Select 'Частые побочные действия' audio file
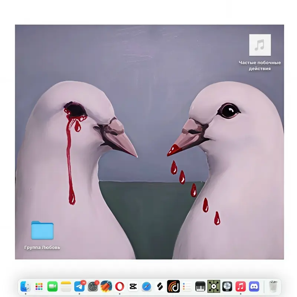The height and width of the screenshot is (297, 297). (260, 52)
